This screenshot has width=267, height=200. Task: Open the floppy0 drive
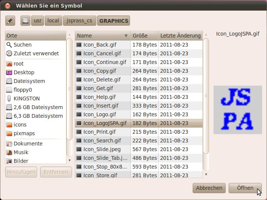point(23,90)
